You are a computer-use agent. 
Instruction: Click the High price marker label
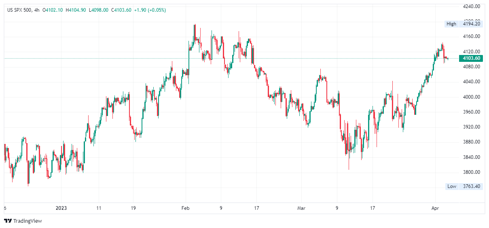click(451, 24)
